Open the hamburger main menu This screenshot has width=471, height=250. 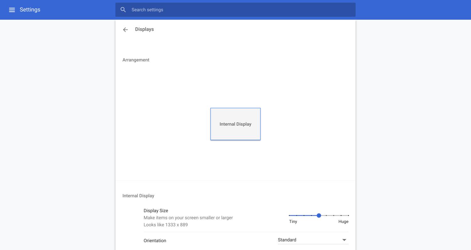tap(12, 10)
